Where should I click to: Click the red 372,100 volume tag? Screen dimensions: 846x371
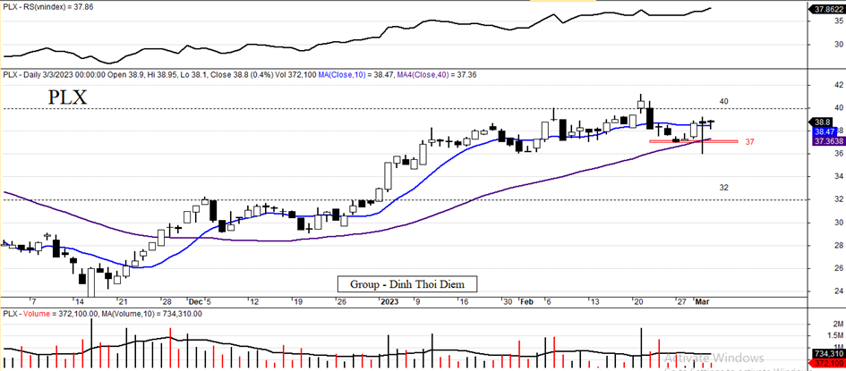pyautogui.click(x=828, y=365)
